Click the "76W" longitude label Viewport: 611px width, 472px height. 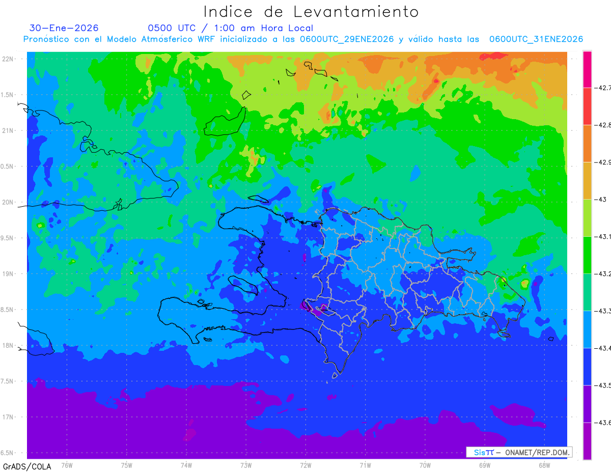pos(67,465)
